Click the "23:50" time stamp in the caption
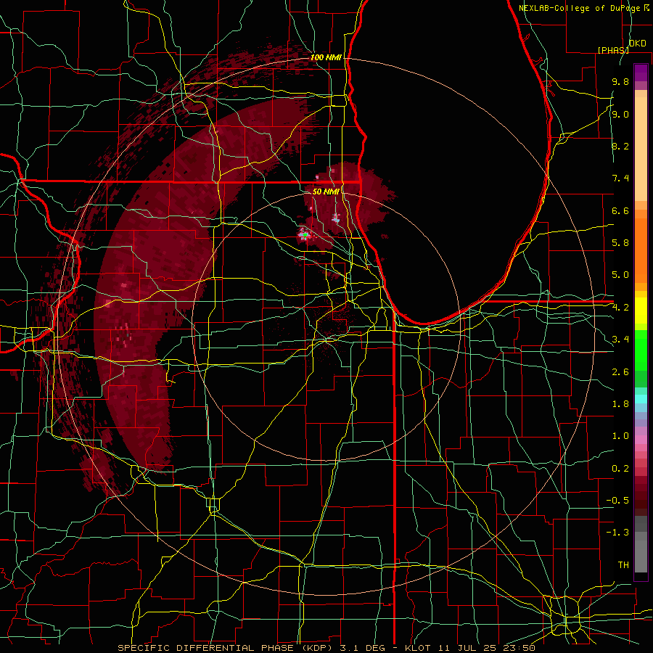The image size is (653, 653). (x=518, y=648)
